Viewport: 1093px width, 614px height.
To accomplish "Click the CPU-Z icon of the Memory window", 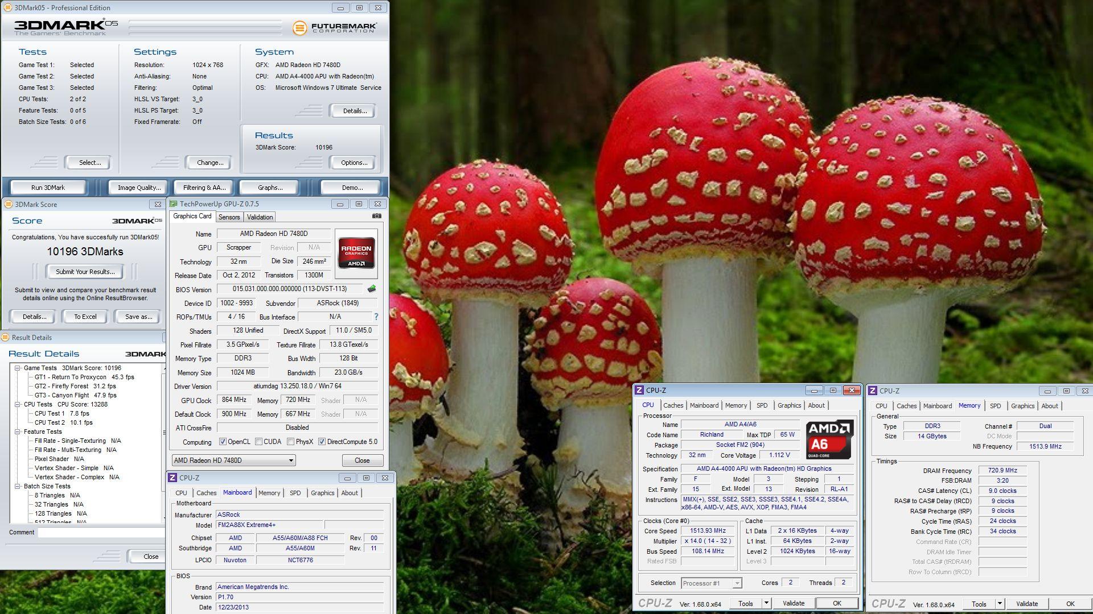I will (873, 391).
